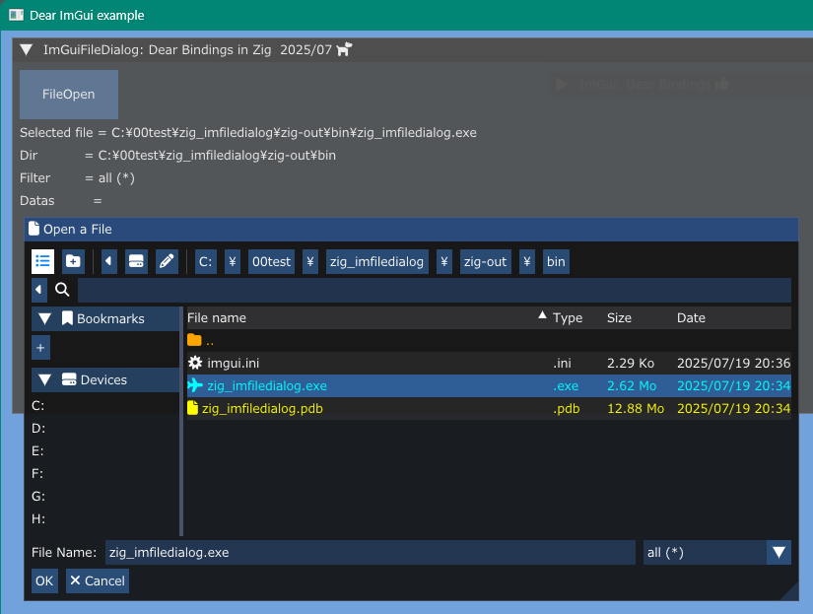Select the F: drive in Devices
Viewport: 813px width, 614px height.
pos(37,473)
